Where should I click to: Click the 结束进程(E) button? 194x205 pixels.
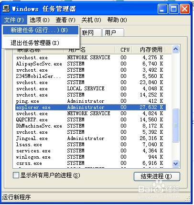click(x=157, y=176)
